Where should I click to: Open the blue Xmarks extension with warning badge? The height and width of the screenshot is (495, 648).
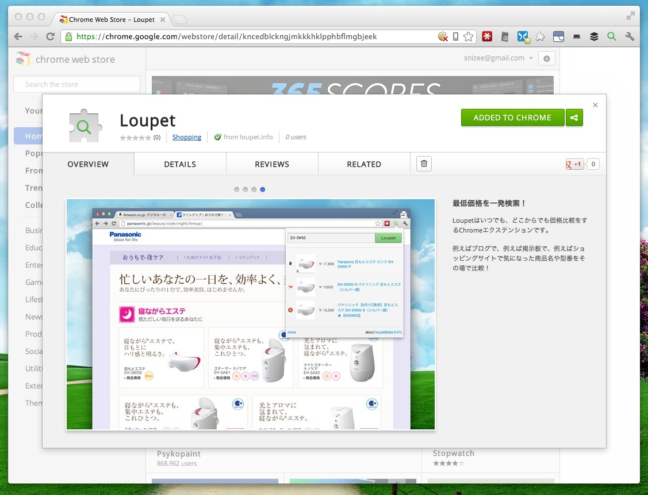tap(523, 37)
